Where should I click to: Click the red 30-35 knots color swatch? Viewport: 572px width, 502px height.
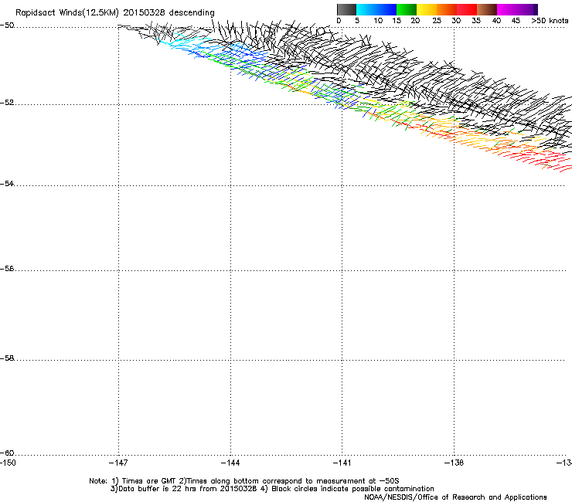467,9
